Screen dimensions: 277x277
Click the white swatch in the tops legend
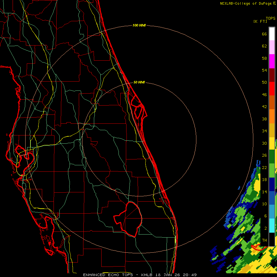coord(272,34)
